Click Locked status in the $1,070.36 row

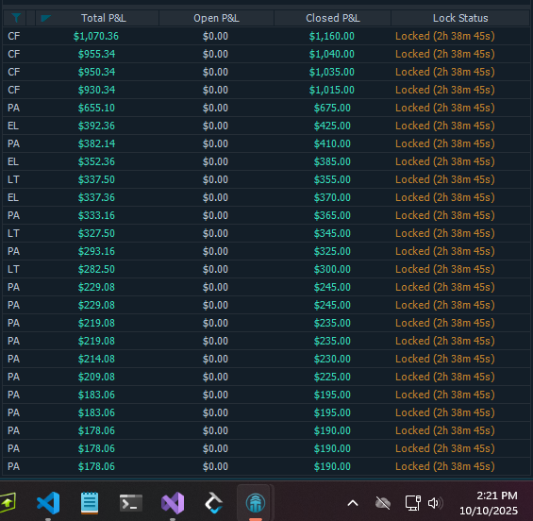coord(444,36)
